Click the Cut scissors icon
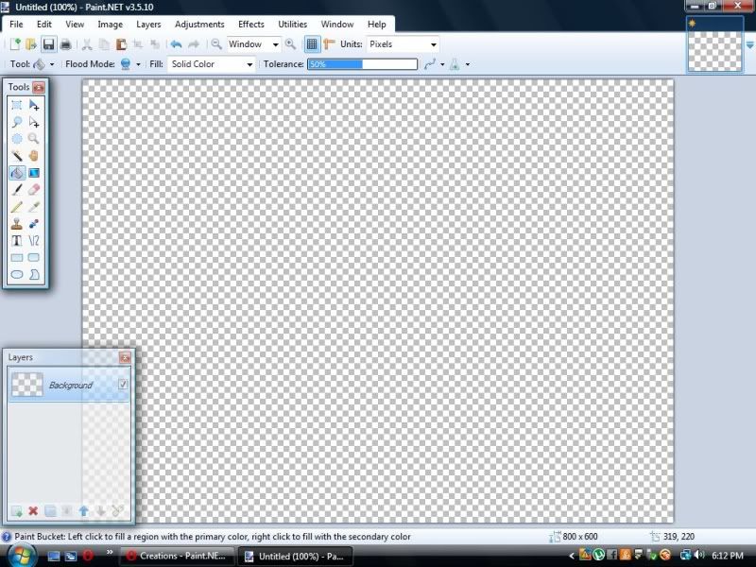Viewport: 756px width, 567px height. [87, 44]
